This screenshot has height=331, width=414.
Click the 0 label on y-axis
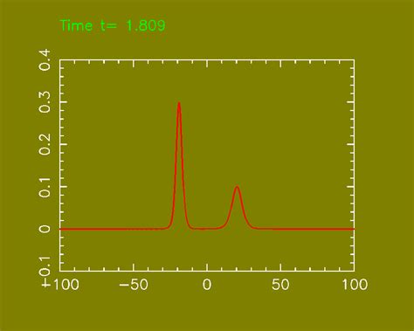pos(45,229)
